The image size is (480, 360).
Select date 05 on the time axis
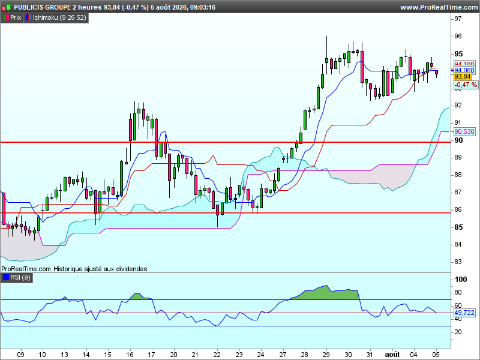coord(436,355)
